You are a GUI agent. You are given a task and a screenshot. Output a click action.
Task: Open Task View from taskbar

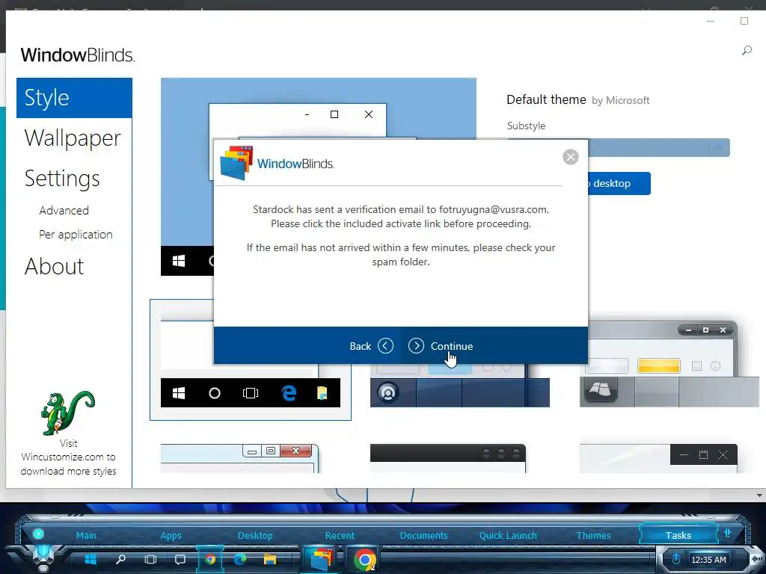(x=150, y=559)
